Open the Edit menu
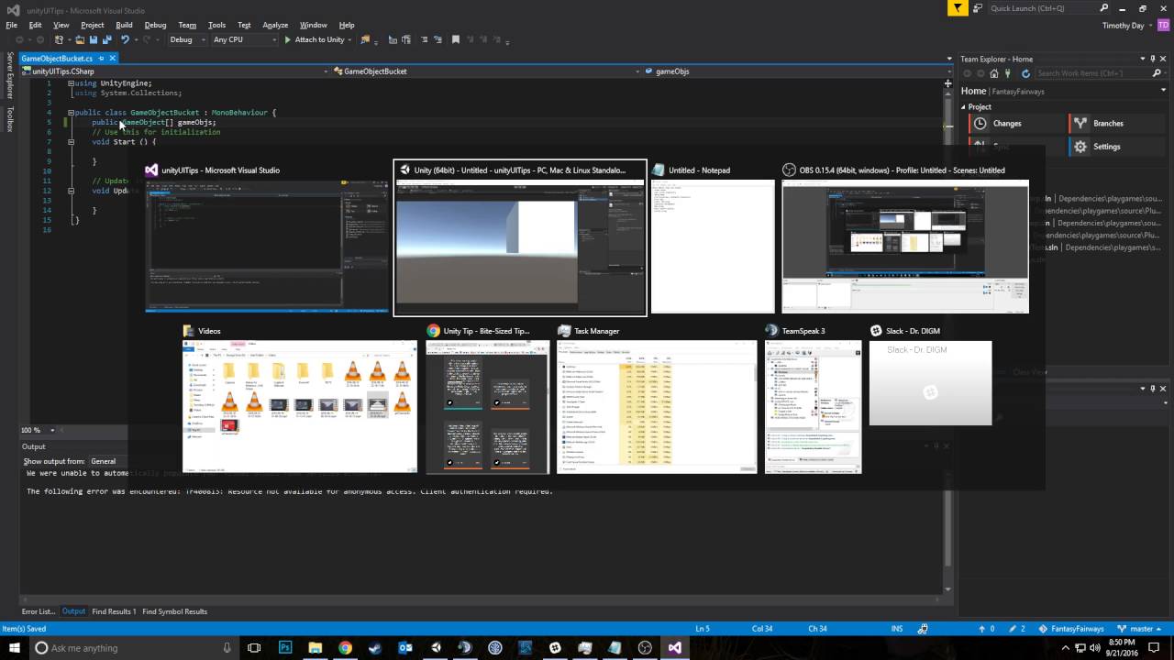 pos(35,25)
